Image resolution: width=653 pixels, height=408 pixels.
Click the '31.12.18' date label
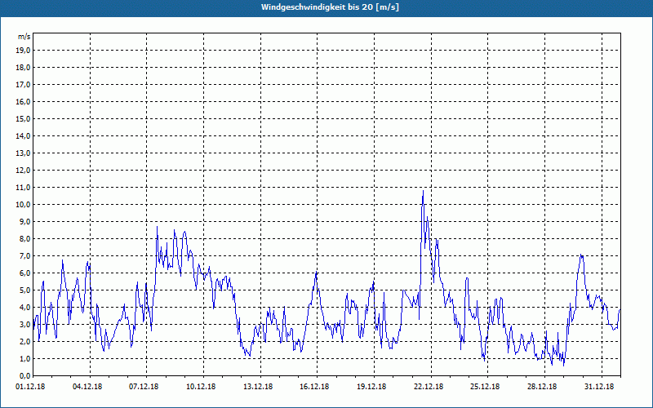coord(599,387)
